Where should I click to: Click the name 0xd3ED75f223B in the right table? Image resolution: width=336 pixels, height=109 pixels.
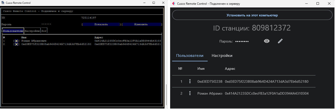point(210,81)
